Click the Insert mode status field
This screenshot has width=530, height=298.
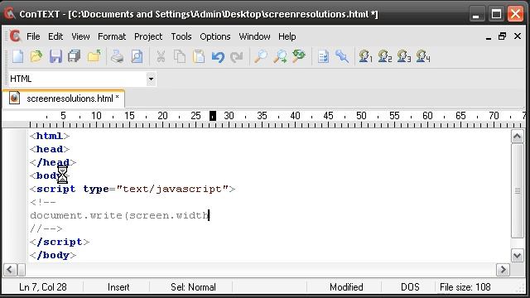click(118, 287)
